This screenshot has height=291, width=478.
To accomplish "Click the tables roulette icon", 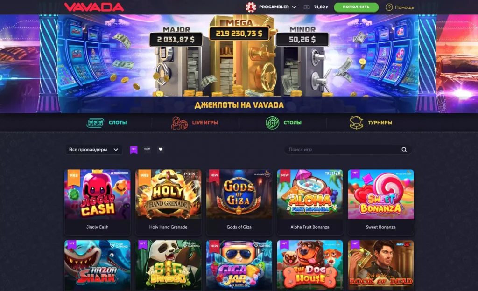I will [272, 123].
